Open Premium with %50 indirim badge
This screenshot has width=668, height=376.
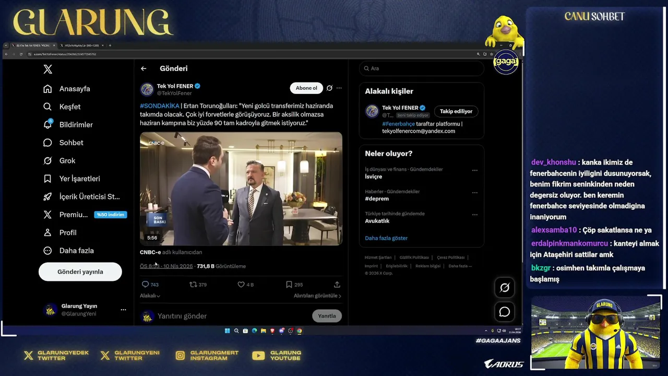[x=85, y=215]
